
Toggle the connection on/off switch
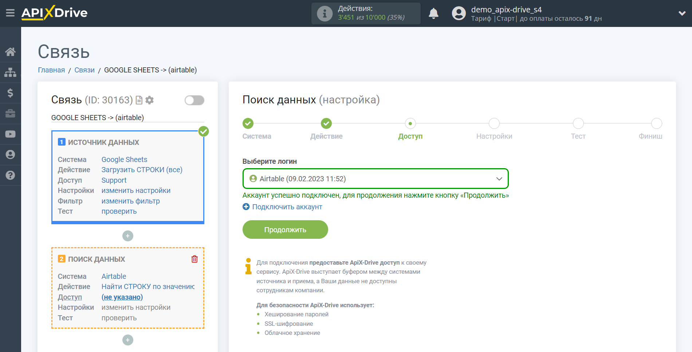click(x=194, y=100)
